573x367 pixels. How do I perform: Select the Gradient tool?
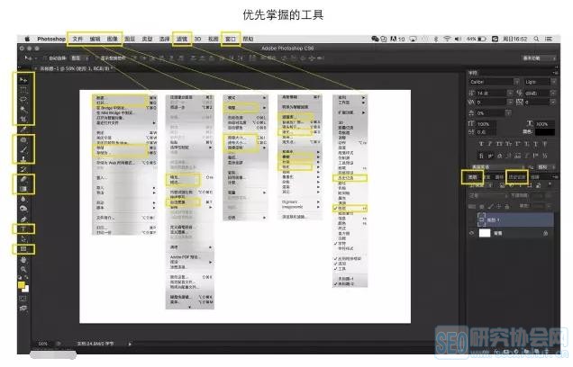(23, 189)
